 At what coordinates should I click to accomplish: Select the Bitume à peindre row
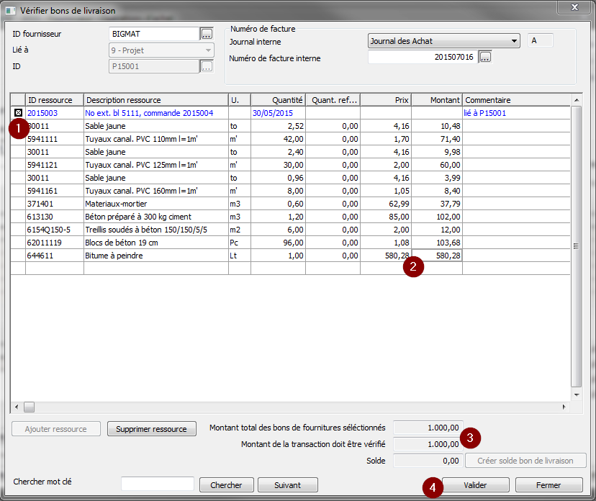coord(155,256)
